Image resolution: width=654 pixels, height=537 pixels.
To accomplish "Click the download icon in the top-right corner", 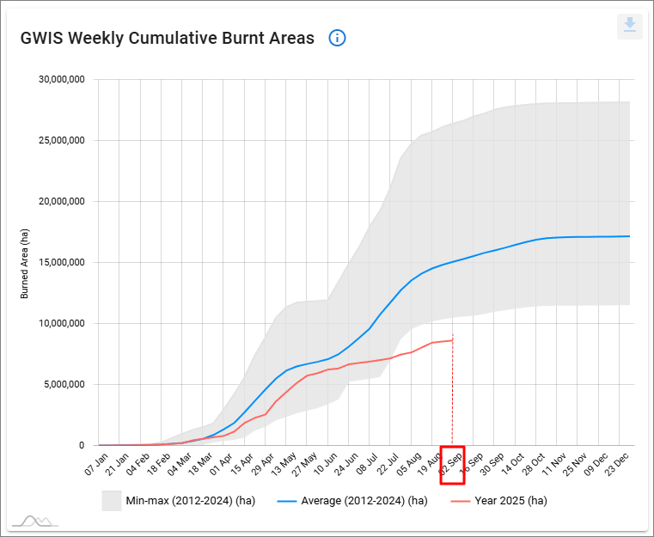I will 630,26.
